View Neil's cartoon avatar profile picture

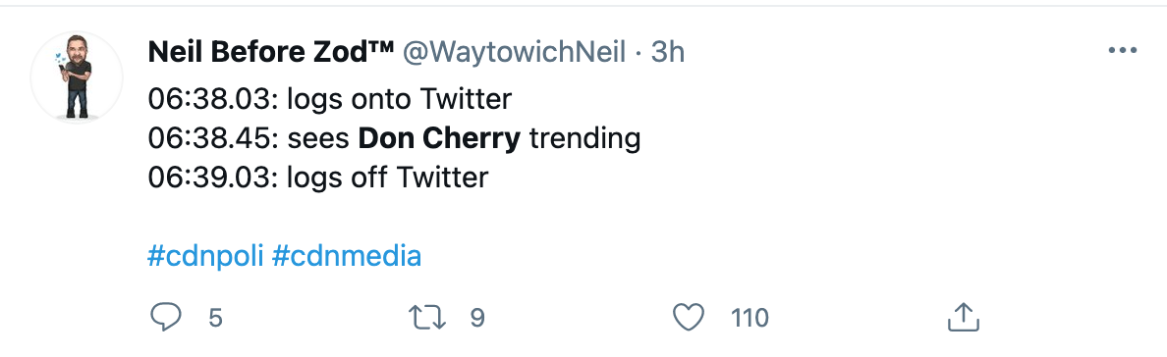(77, 76)
